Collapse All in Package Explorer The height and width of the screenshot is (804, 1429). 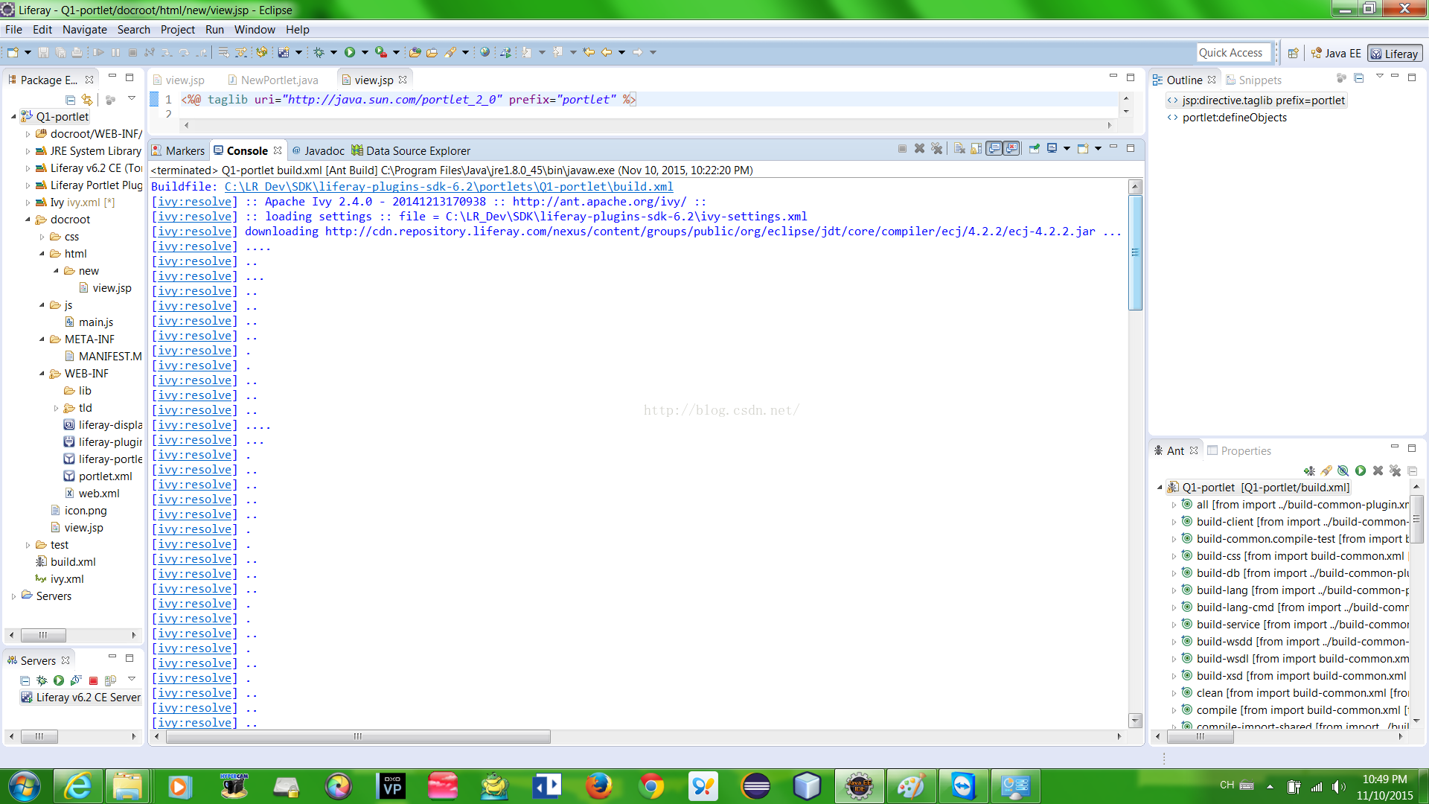[x=70, y=99]
